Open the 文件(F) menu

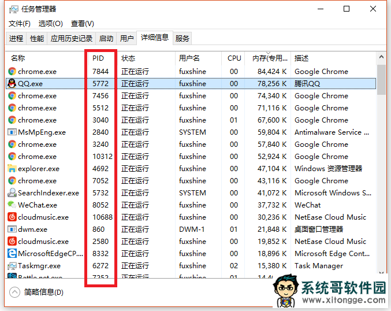20,24
